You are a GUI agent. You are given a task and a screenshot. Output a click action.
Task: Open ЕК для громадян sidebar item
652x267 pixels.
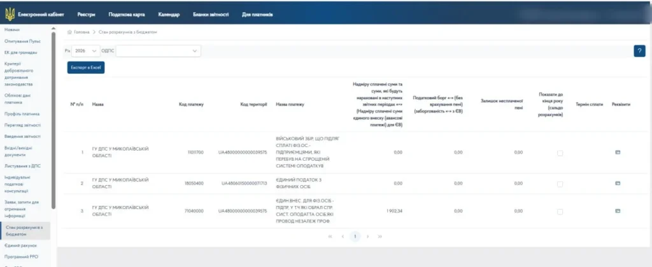[21, 52]
